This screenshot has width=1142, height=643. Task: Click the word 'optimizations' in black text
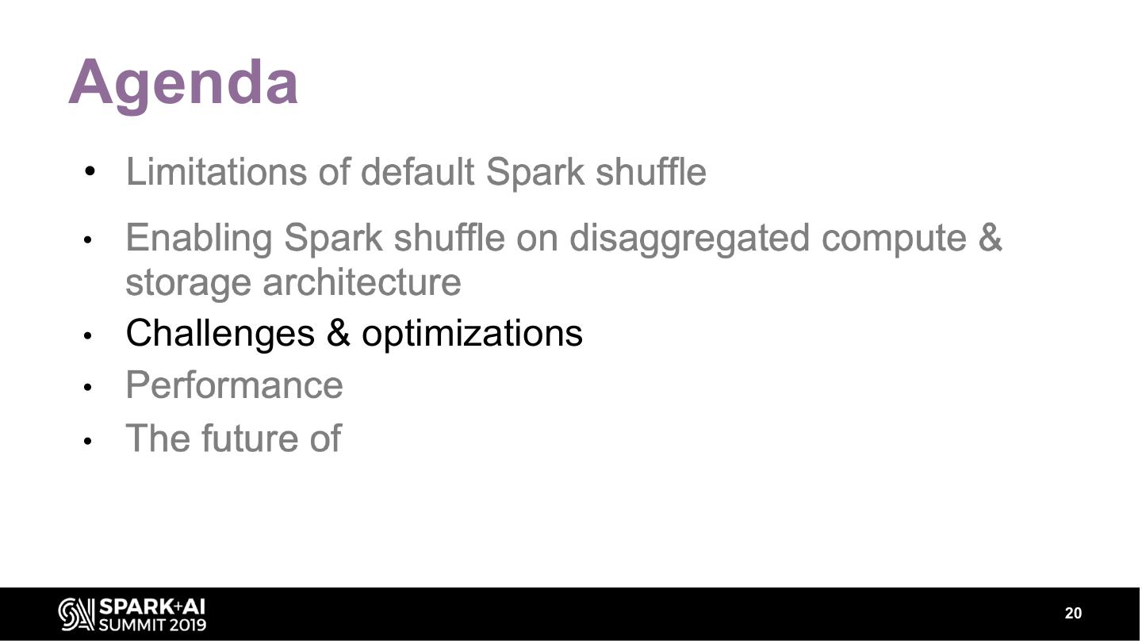(x=472, y=333)
